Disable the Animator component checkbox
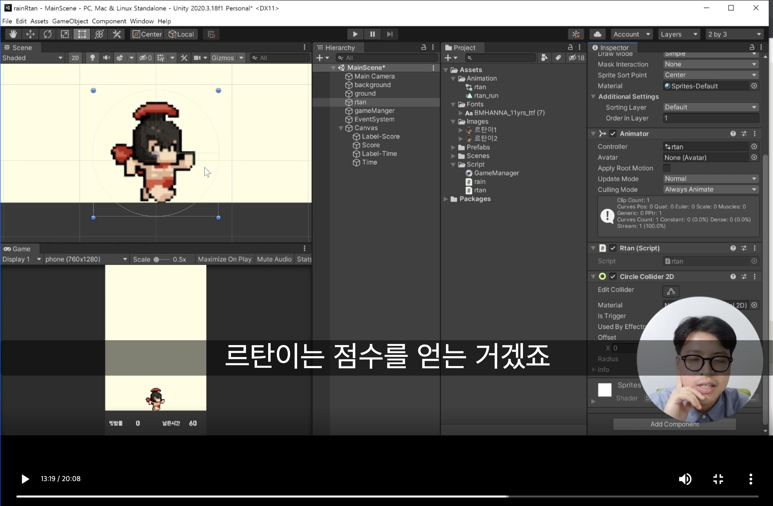This screenshot has width=773, height=506. click(x=613, y=134)
